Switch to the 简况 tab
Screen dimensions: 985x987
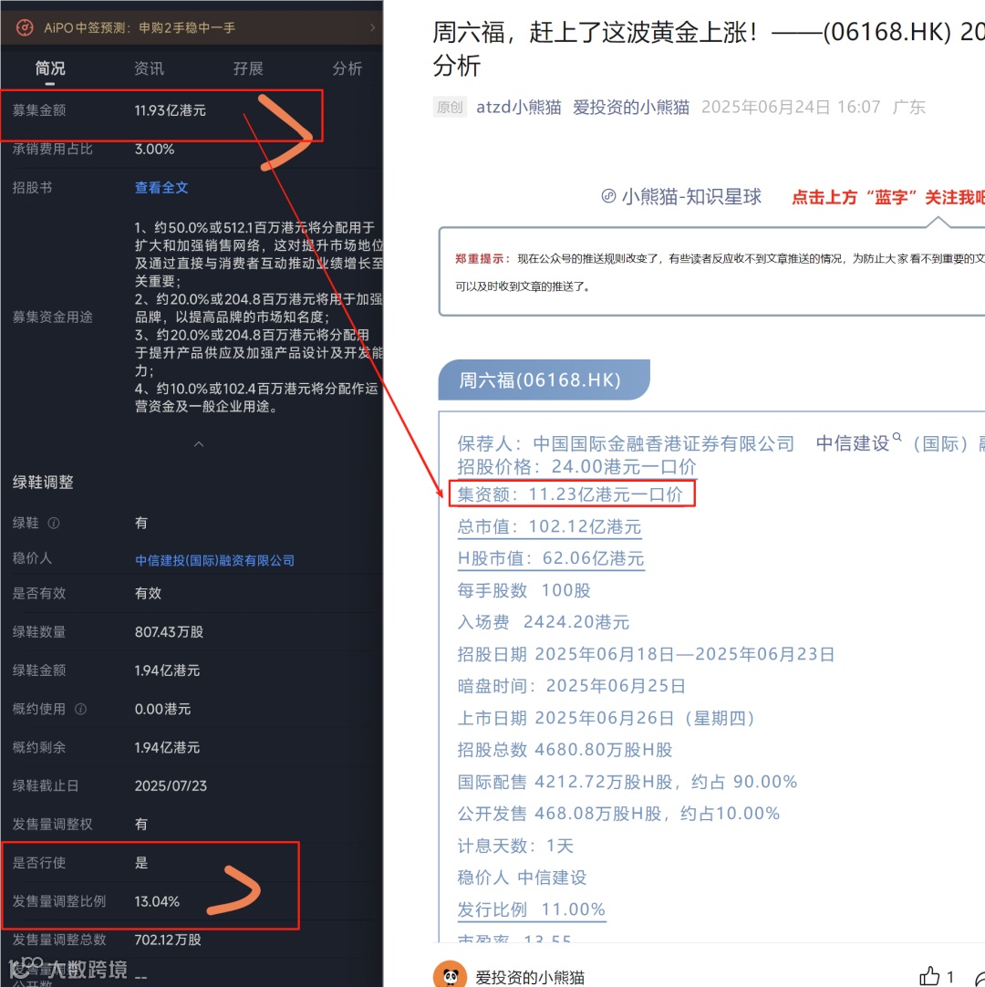click(50, 68)
